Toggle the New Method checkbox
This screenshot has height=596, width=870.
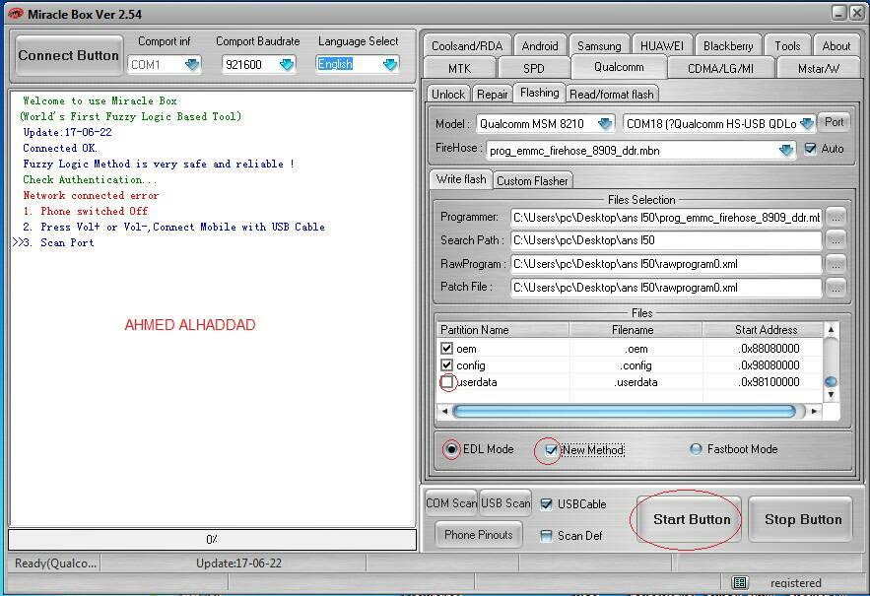click(551, 449)
